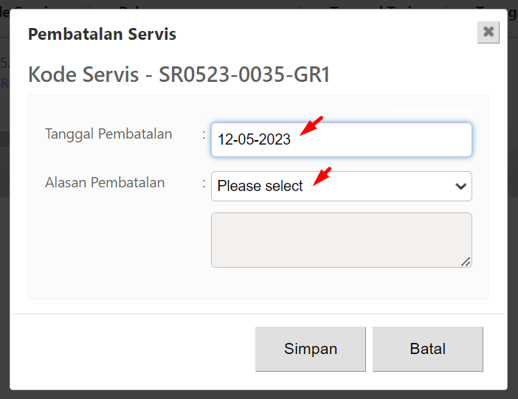Click the Tanggal Pembatalan label
This screenshot has width=518, height=399.
[x=108, y=134]
